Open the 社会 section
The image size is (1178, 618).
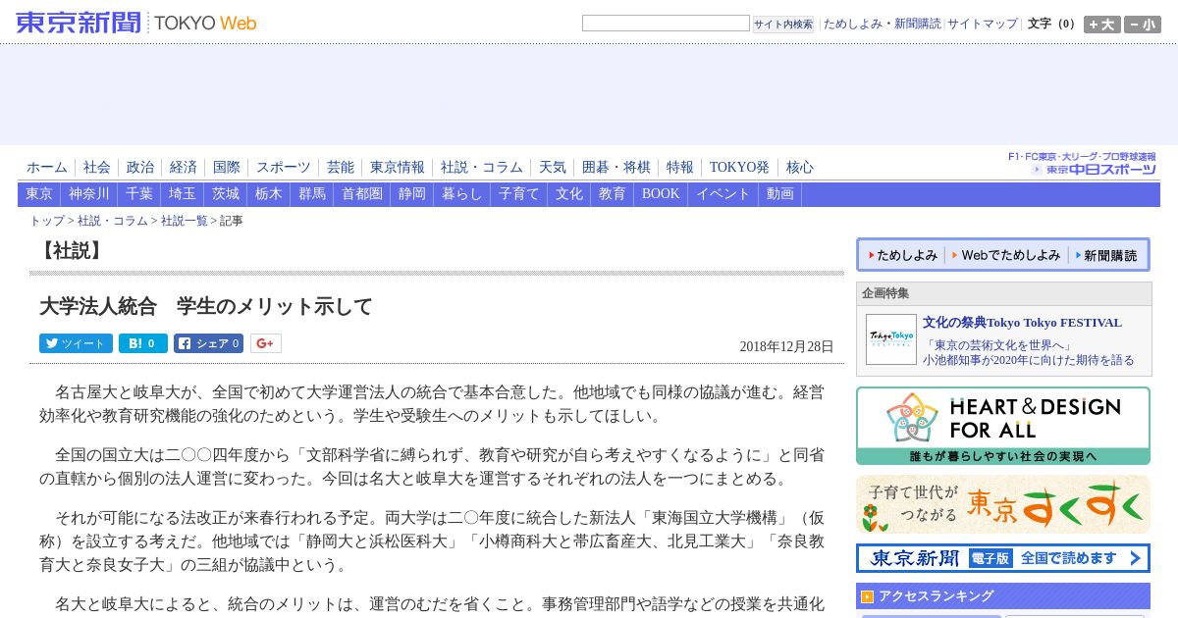click(97, 167)
